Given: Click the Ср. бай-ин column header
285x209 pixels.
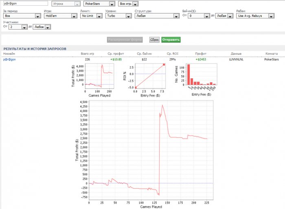Looking at the screenshot, I should [144, 54].
